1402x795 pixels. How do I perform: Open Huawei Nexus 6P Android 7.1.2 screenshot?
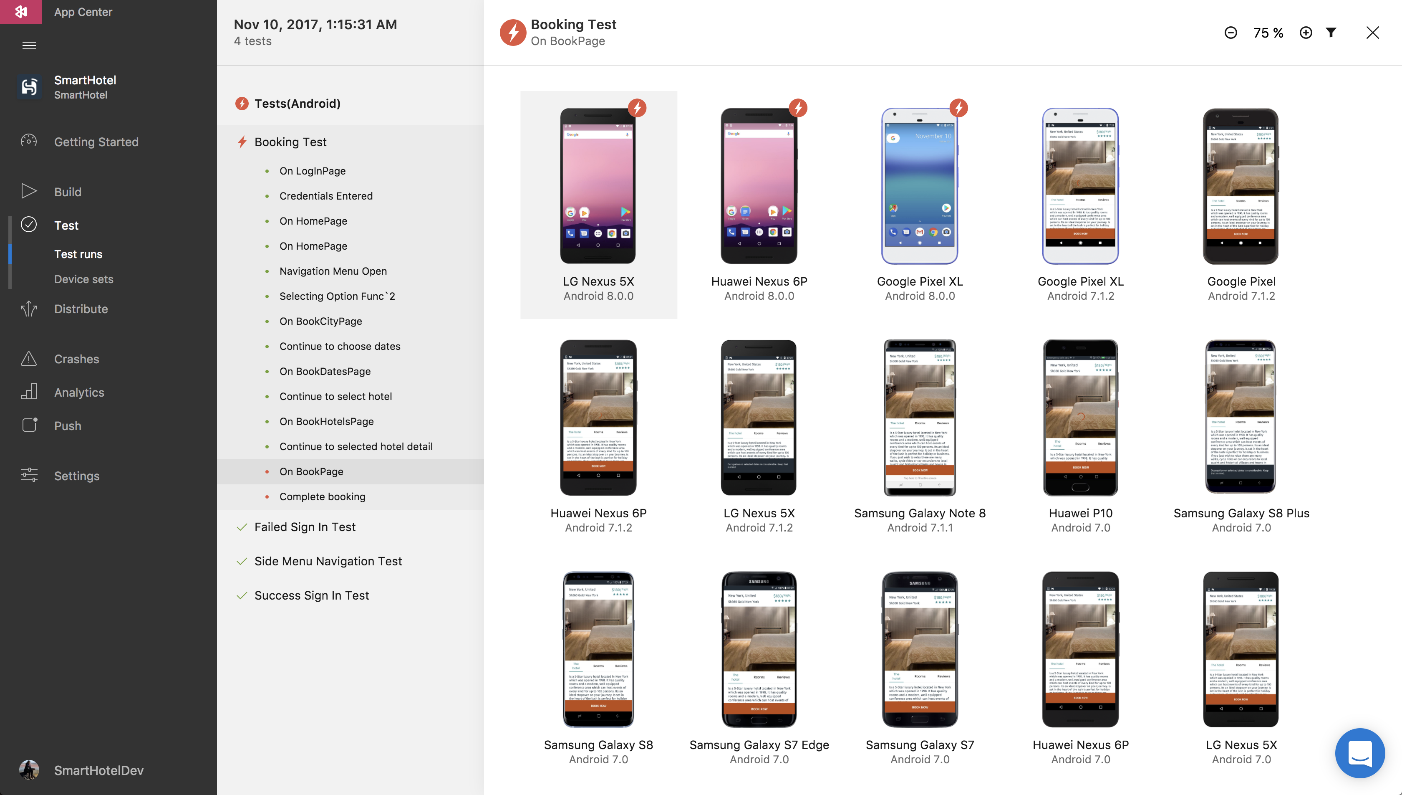(598, 417)
